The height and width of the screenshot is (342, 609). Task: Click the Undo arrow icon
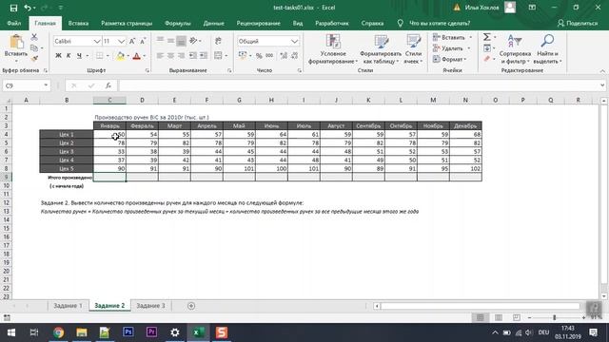click(x=28, y=8)
